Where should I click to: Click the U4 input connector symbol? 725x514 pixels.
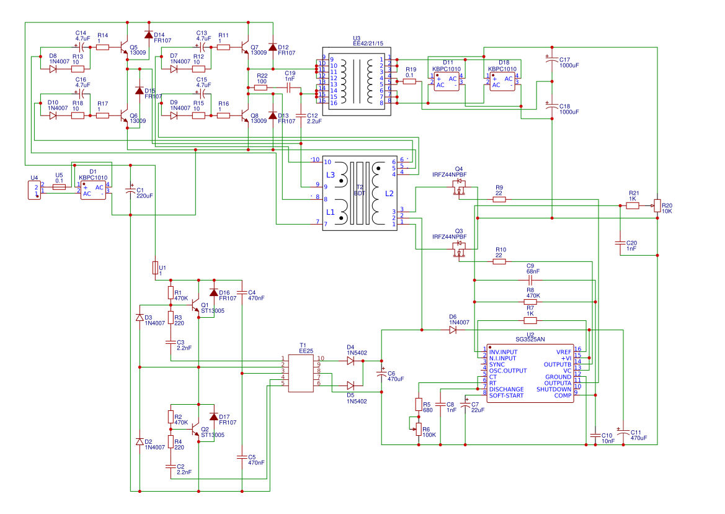[34, 190]
